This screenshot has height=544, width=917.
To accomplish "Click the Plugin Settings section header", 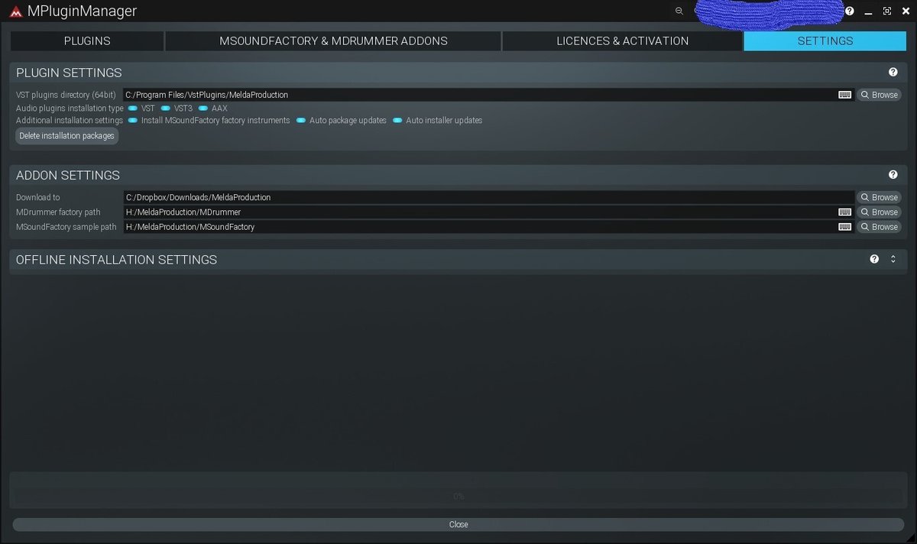I will click(458, 73).
